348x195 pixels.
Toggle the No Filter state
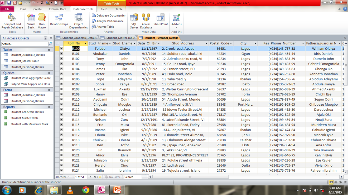click(113, 177)
